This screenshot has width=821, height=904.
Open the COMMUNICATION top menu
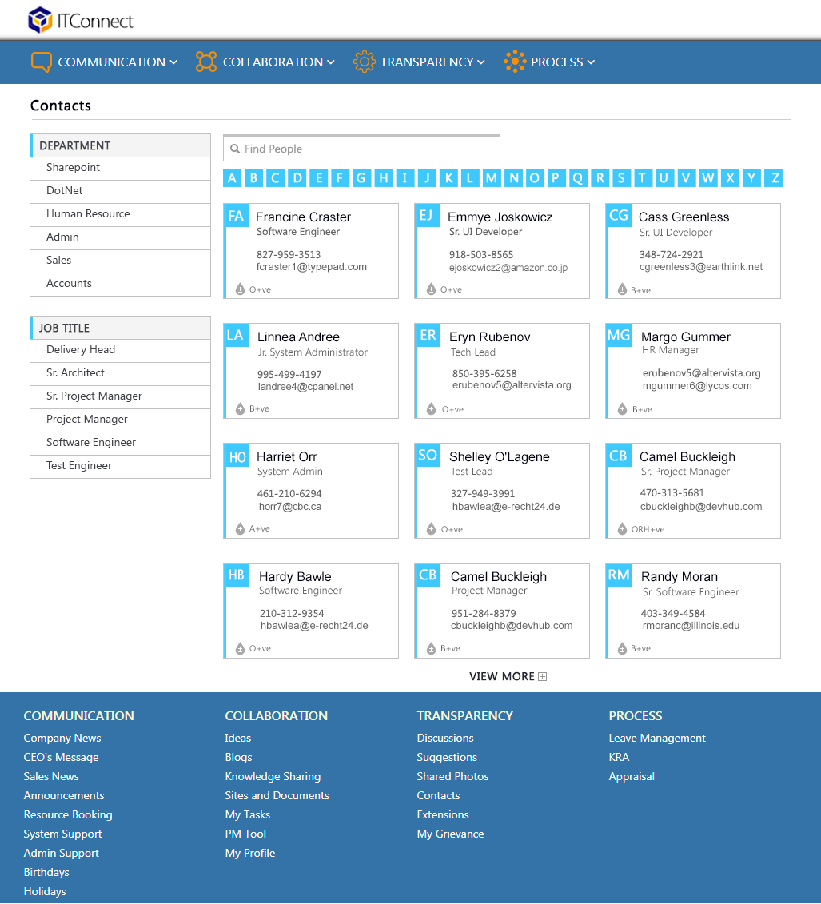(x=111, y=62)
